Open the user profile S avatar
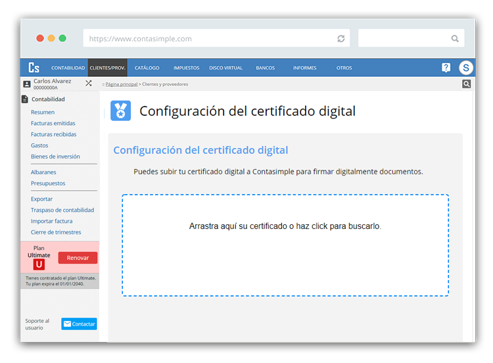Viewport: 493px width, 363px height. coord(465,68)
